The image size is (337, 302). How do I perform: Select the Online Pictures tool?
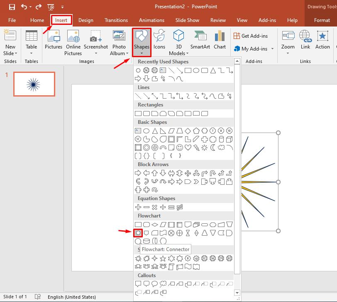coord(73,41)
